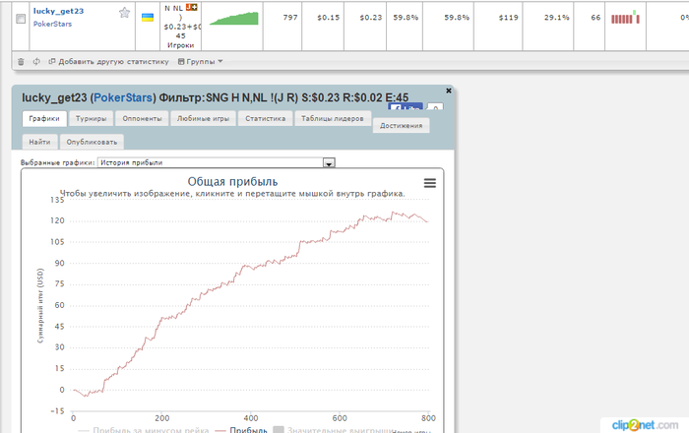Open the Опубликовать tab
The image size is (689, 433).
(92, 142)
